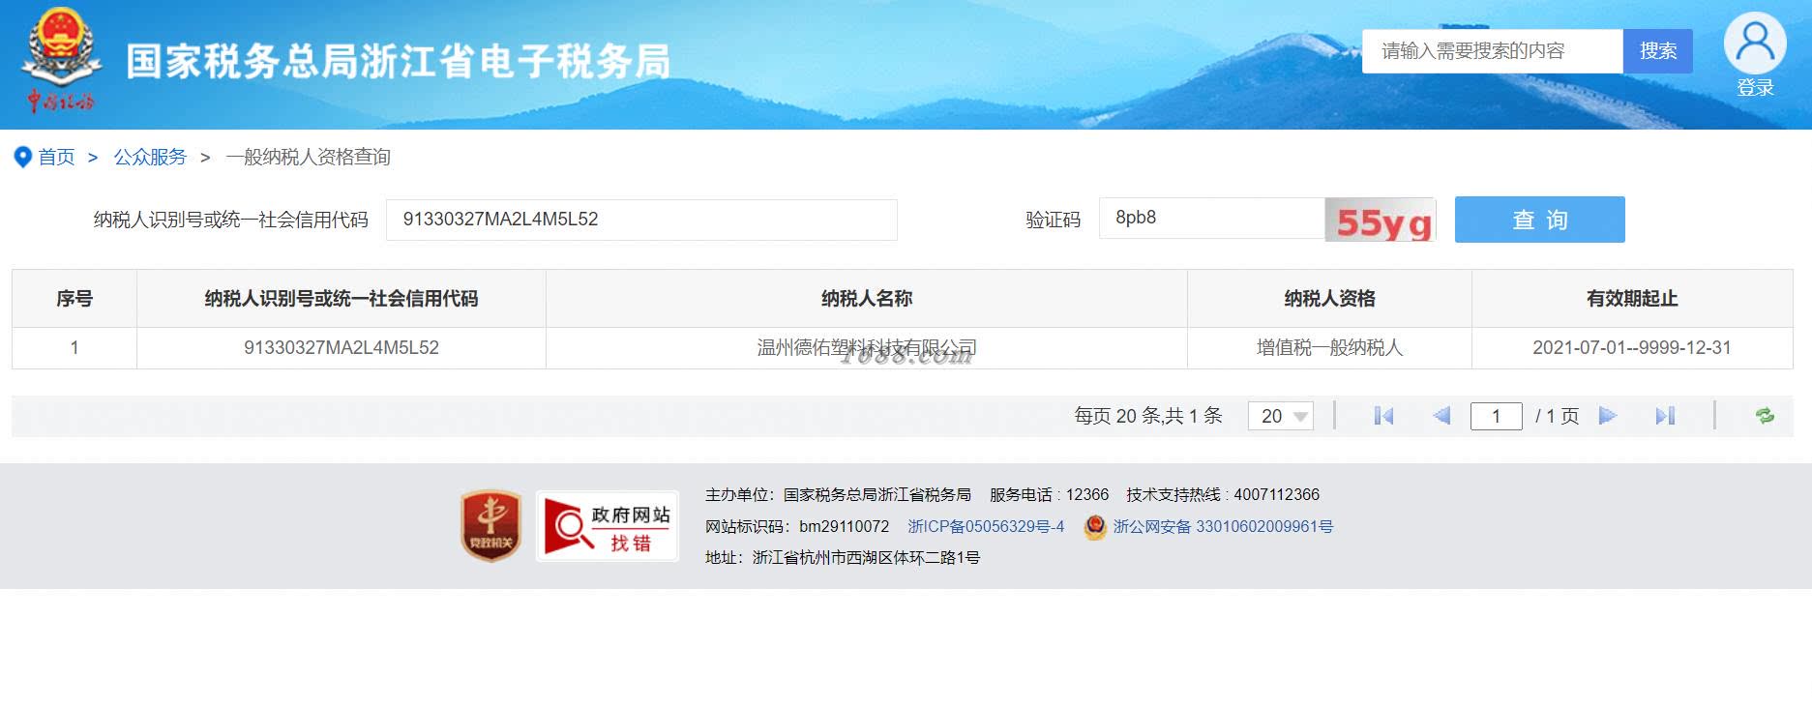This screenshot has width=1812, height=706.
Task: Click the 验证码 field label
Action: [1053, 220]
